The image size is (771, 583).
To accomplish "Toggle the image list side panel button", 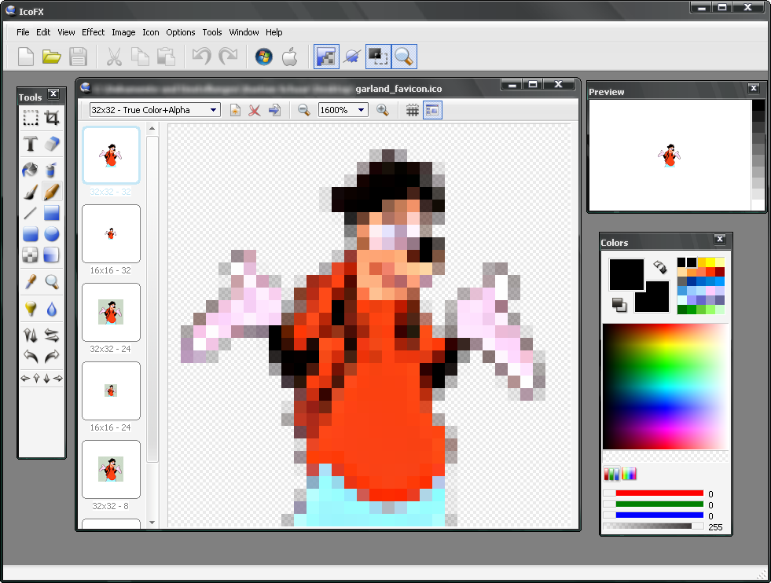I will [432, 110].
